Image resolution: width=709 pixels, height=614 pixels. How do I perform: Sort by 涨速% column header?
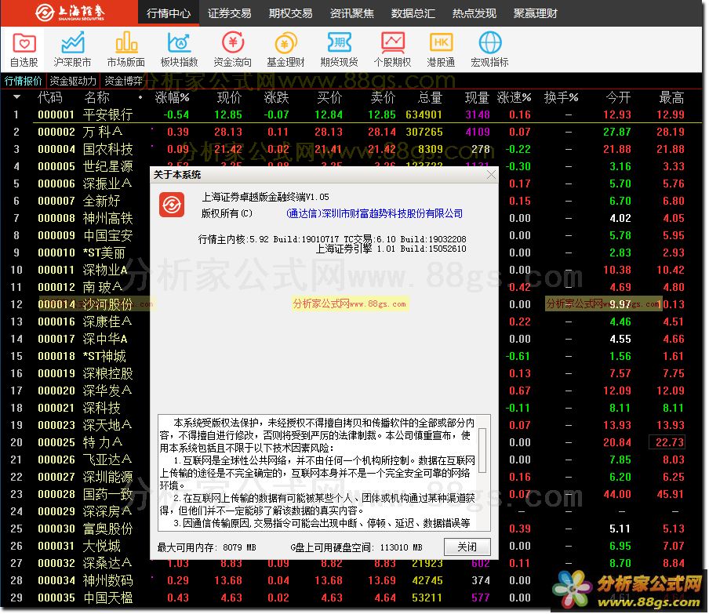click(x=514, y=97)
